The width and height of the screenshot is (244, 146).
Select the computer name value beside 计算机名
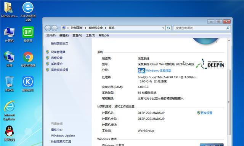[151, 113]
